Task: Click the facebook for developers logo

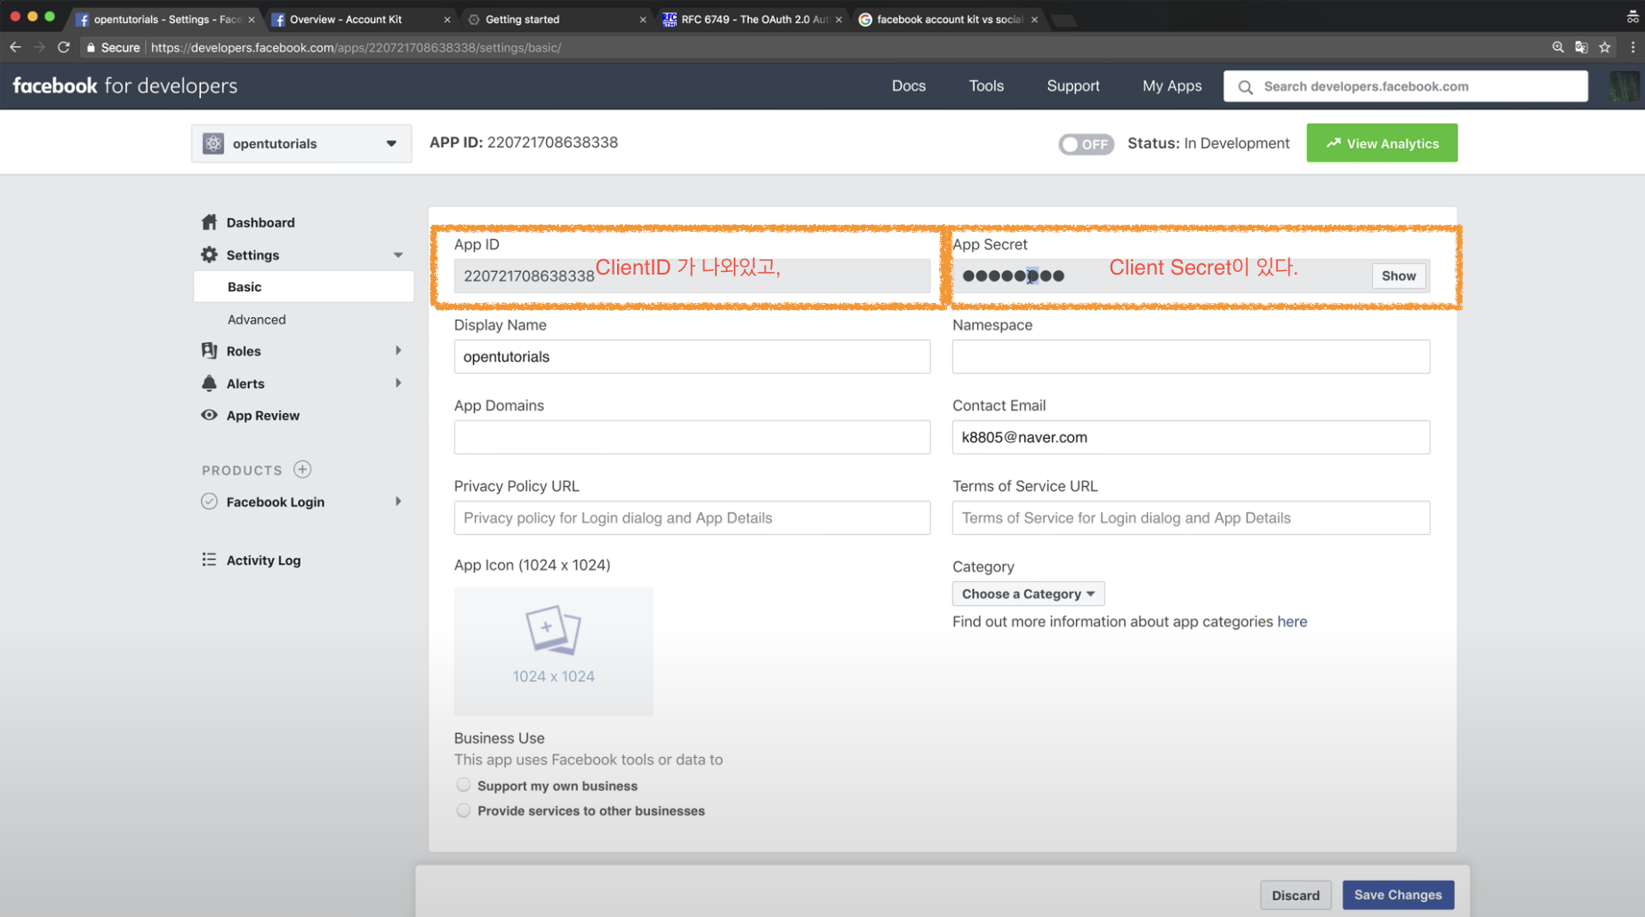Action: (124, 86)
